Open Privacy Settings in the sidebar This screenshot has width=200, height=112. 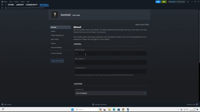click(56, 53)
